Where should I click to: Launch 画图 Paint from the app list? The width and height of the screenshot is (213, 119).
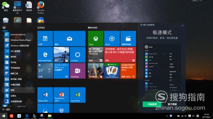click(18, 90)
